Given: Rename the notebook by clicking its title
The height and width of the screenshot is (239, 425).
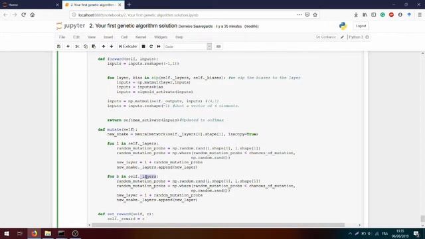Looking at the screenshot, I should tap(133, 26).
